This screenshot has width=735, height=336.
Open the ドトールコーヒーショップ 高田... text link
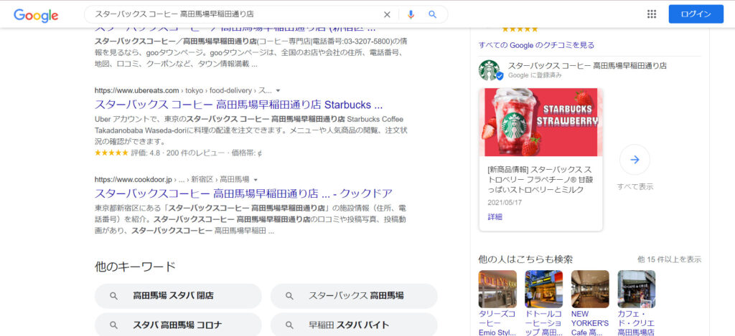pyautogui.click(x=544, y=323)
